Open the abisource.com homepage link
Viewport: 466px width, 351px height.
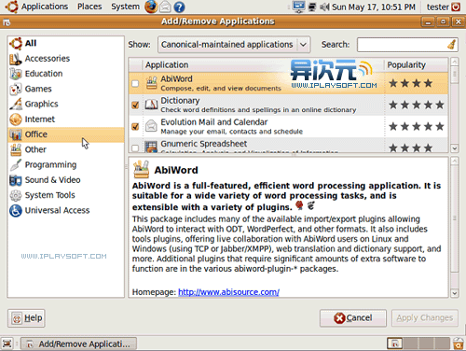(228, 292)
